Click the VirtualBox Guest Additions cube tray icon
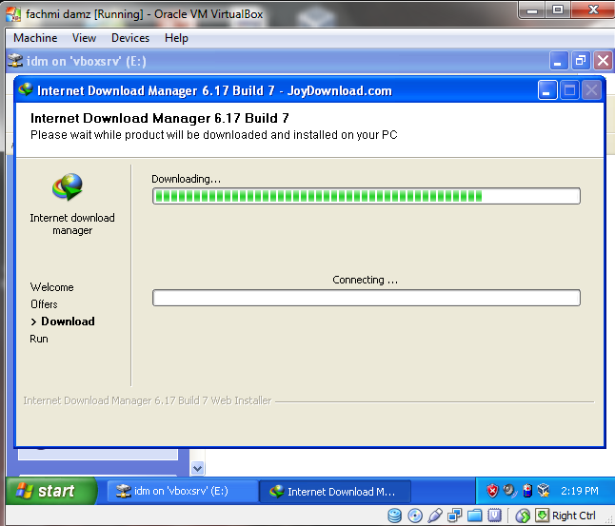 pyautogui.click(x=544, y=491)
